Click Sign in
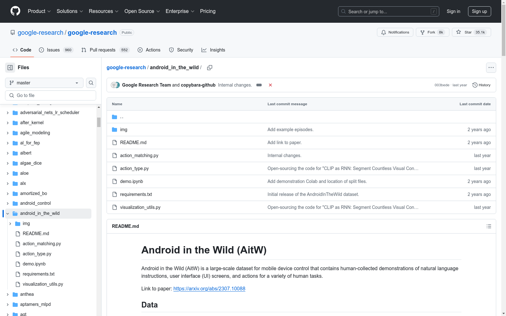This screenshot has width=506, height=316. [454, 11]
